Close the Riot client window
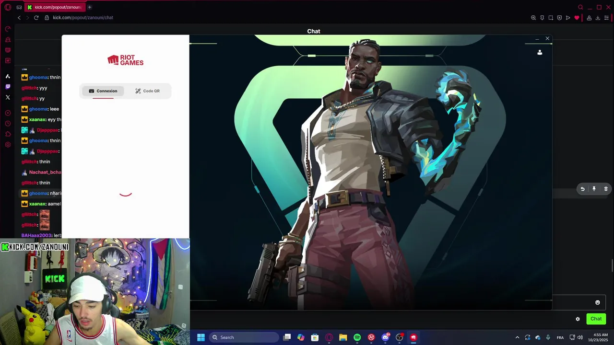Screen dimensions: 614x345 point(547,38)
